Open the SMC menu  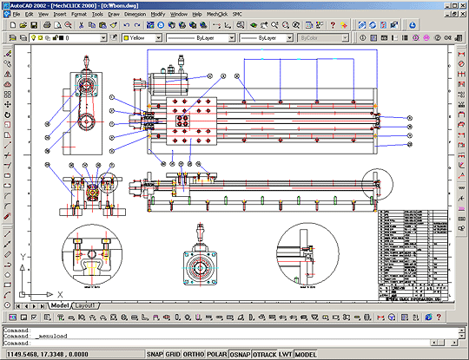point(237,14)
